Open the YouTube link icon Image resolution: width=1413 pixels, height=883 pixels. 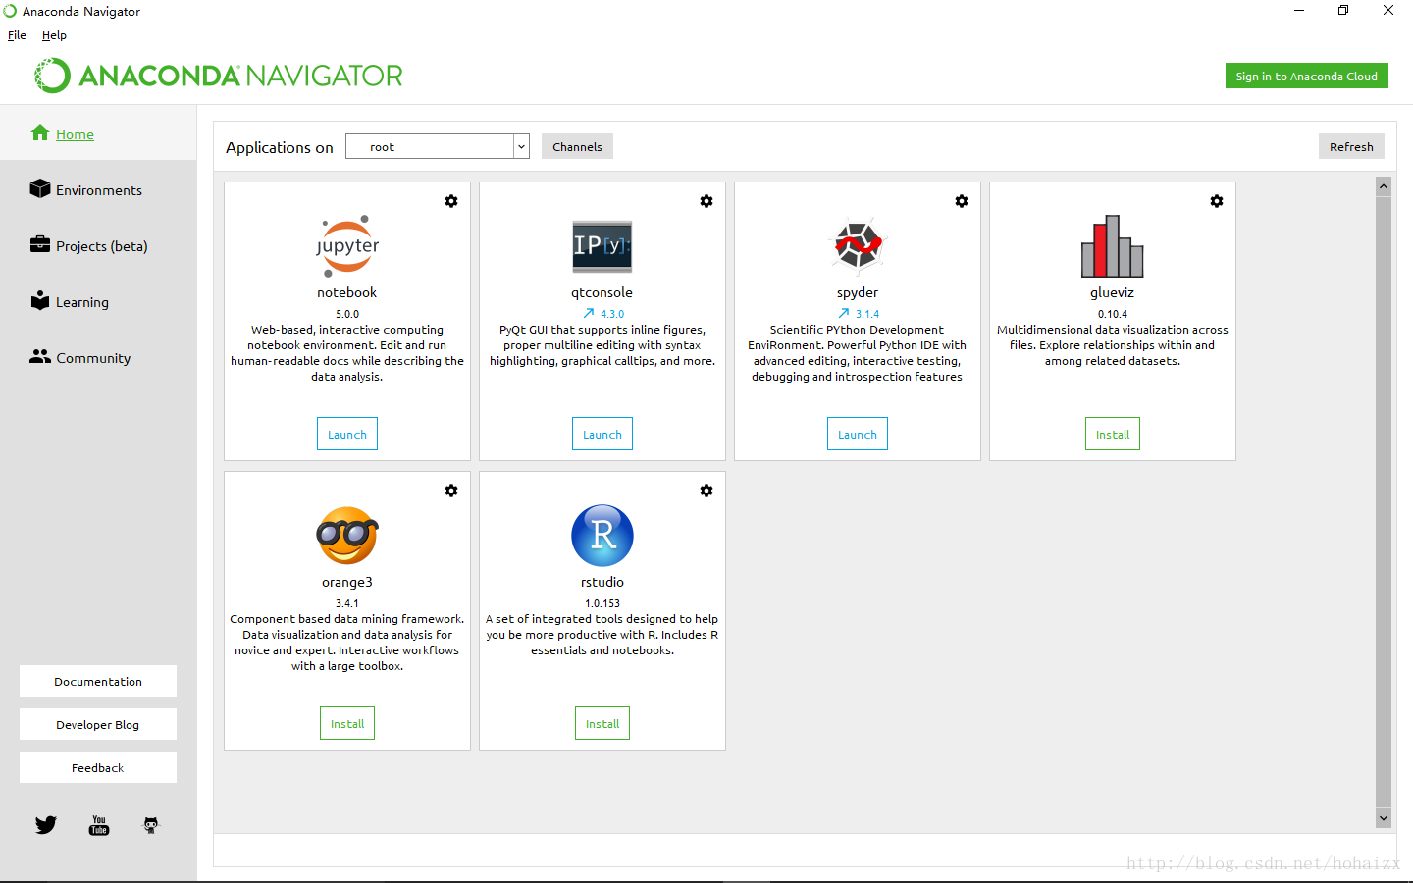coord(99,825)
